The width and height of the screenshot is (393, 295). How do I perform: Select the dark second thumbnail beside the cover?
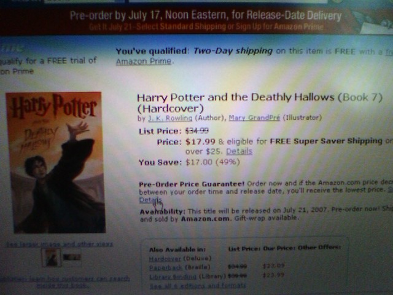click(x=72, y=257)
